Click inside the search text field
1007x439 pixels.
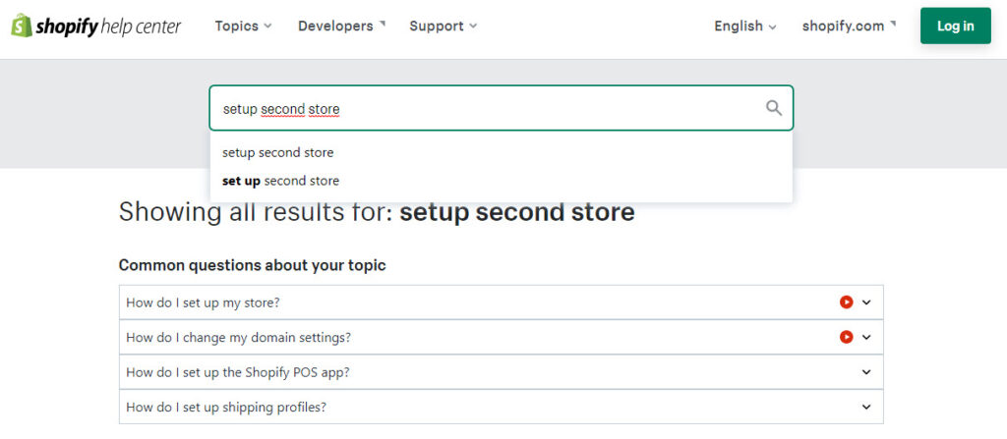coord(492,109)
